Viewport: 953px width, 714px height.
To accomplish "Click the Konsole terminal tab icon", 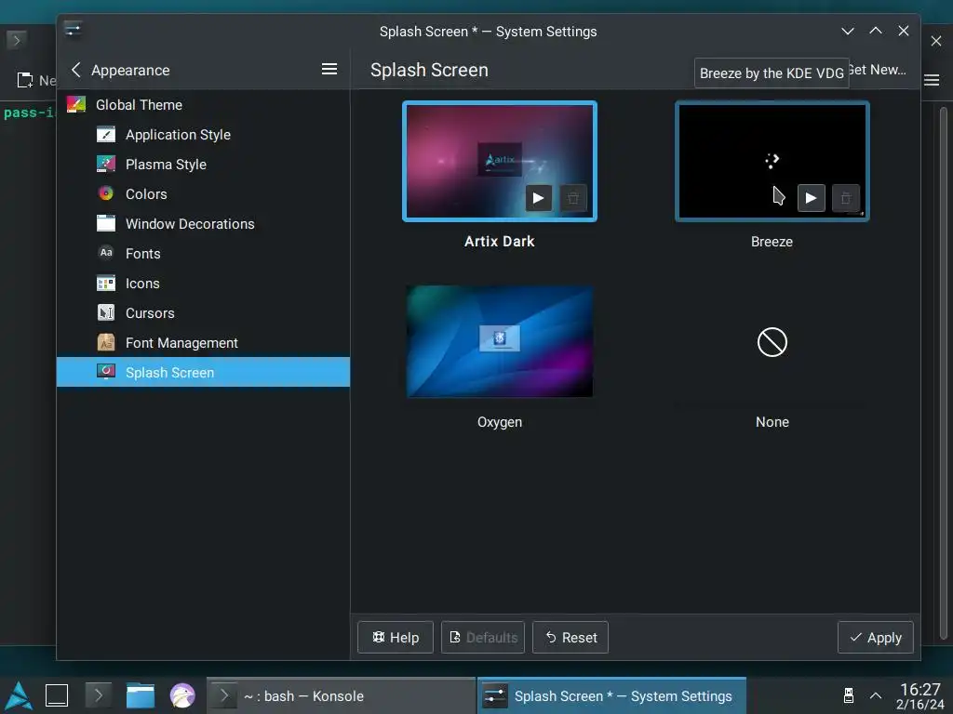I will (17, 41).
